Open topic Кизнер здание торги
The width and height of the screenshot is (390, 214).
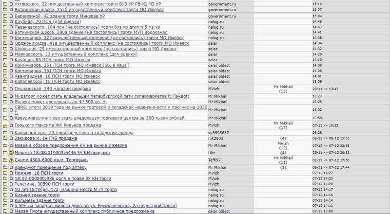37,195
